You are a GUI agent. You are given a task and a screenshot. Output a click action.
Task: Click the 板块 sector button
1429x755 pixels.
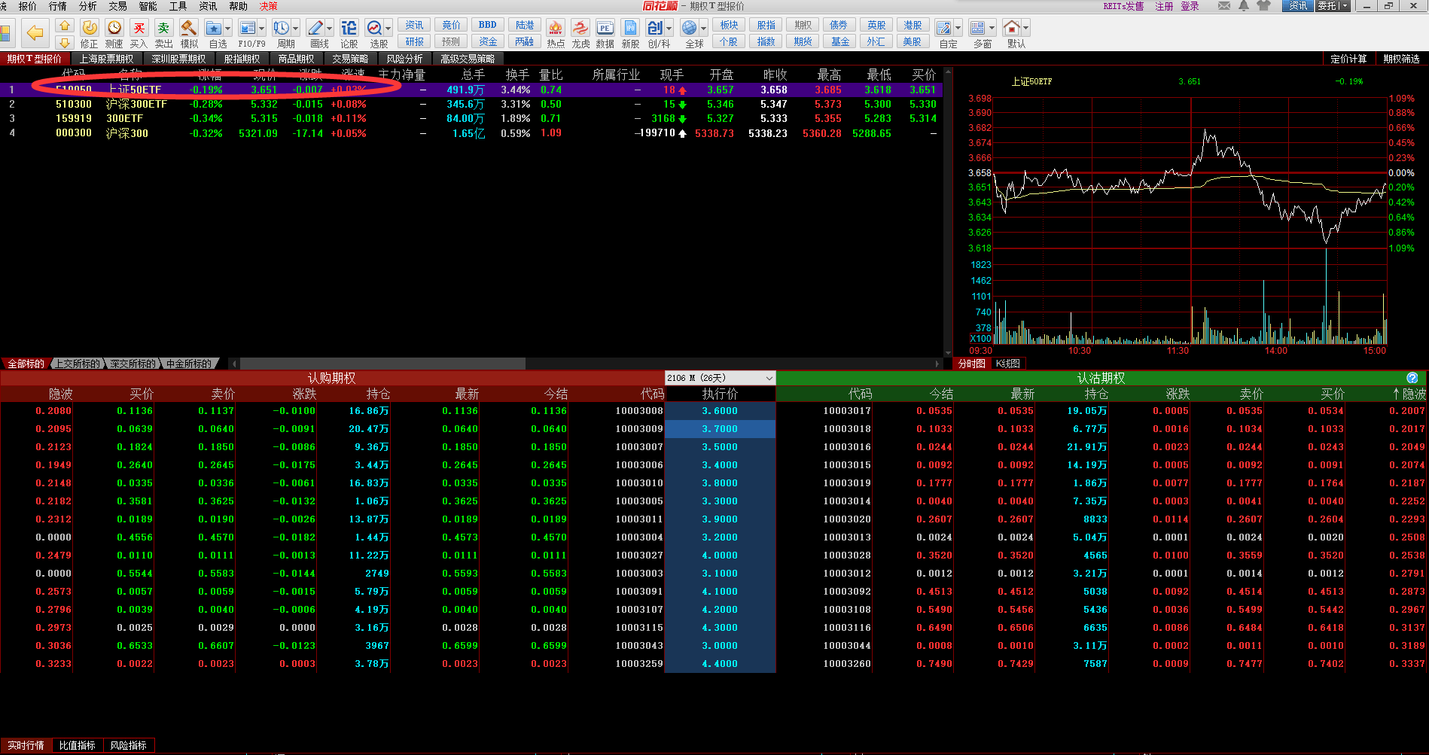click(729, 25)
